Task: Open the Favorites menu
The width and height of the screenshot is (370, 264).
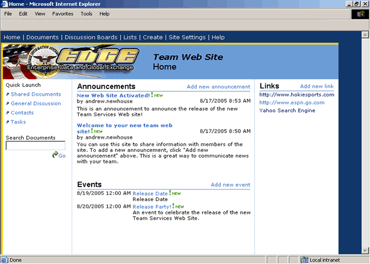Action: pyautogui.click(x=62, y=14)
